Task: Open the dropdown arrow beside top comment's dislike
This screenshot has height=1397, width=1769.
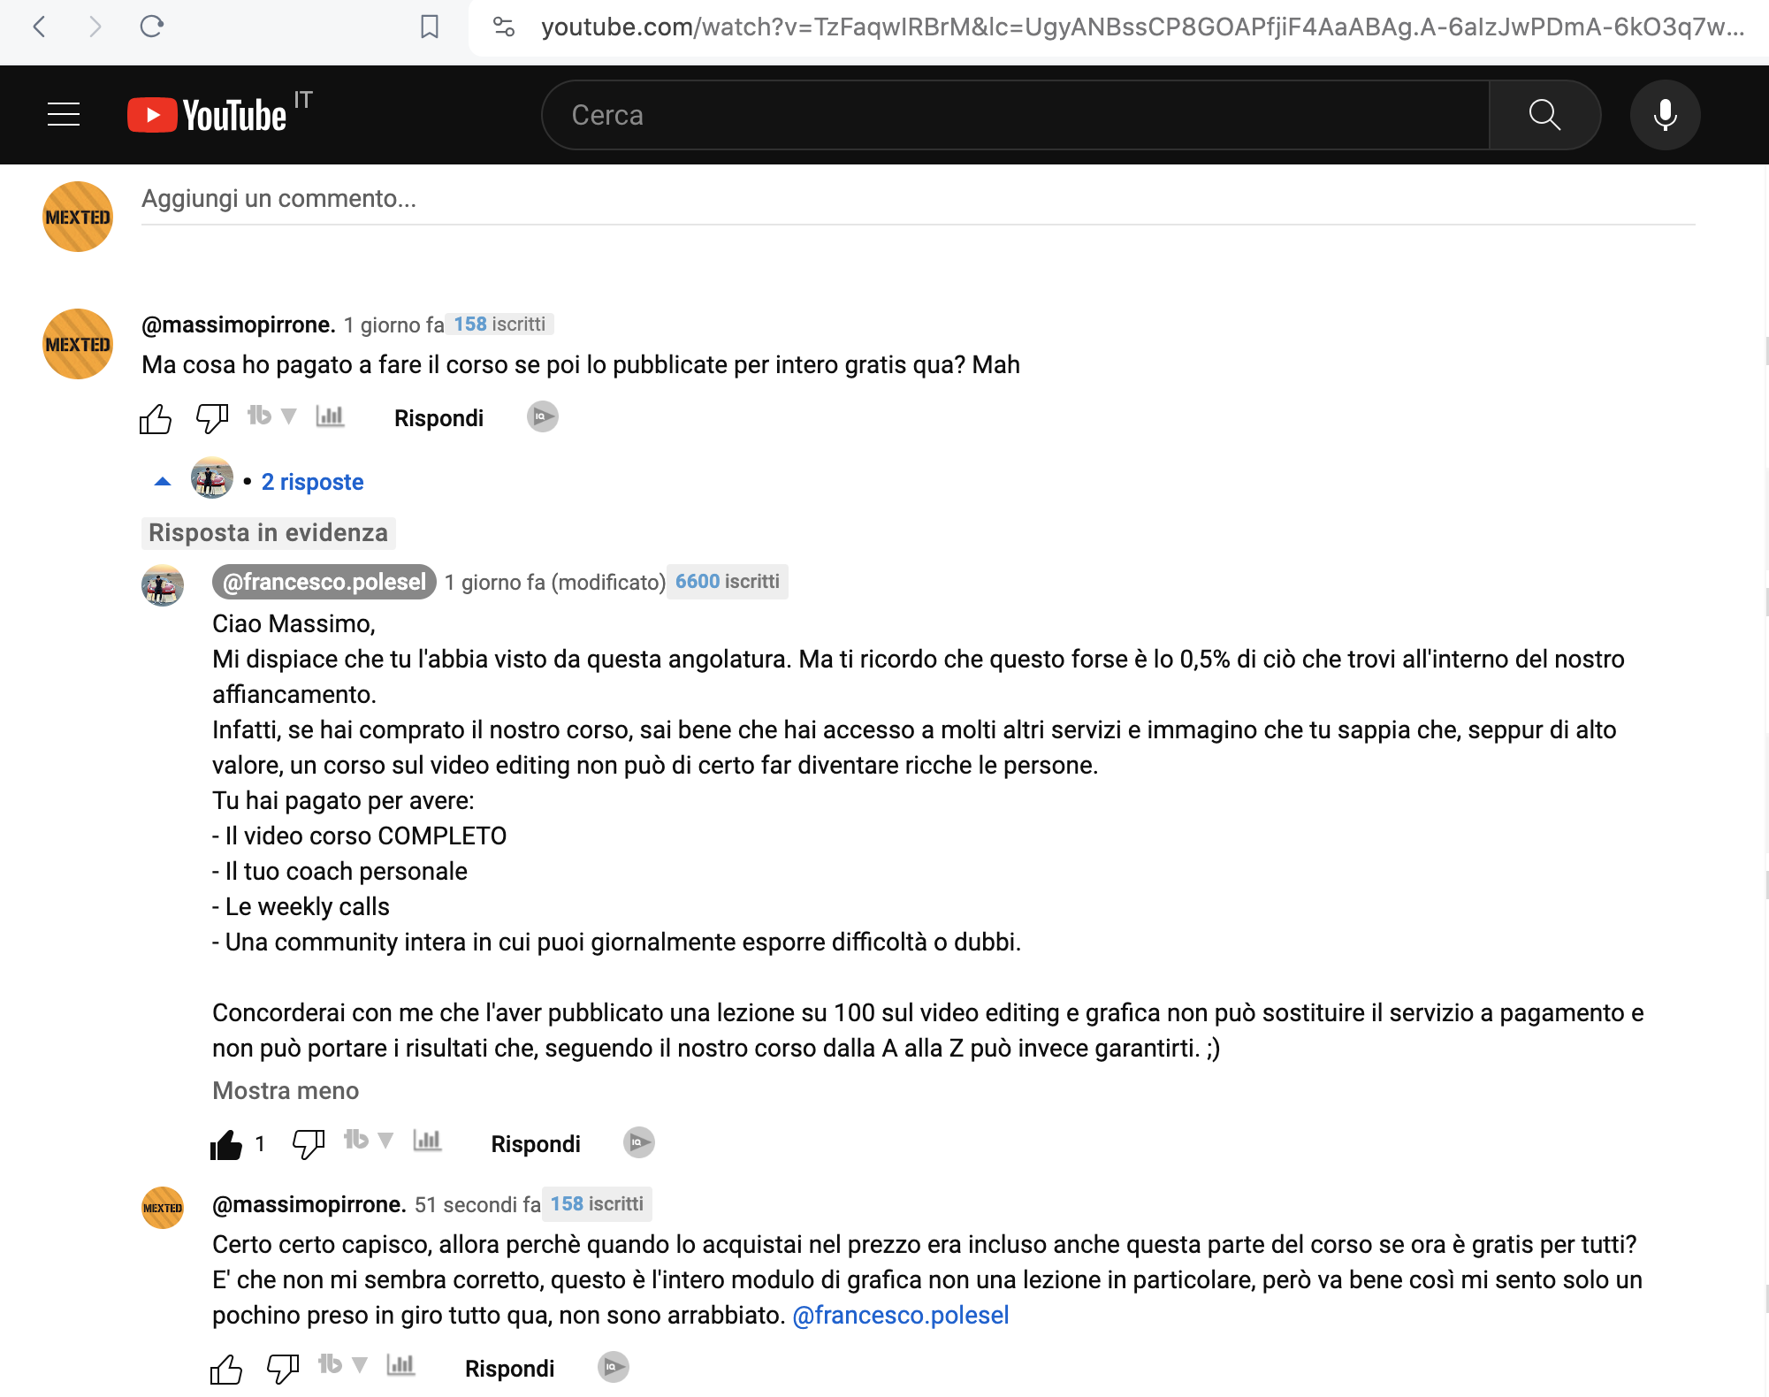Action: click(288, 416)
